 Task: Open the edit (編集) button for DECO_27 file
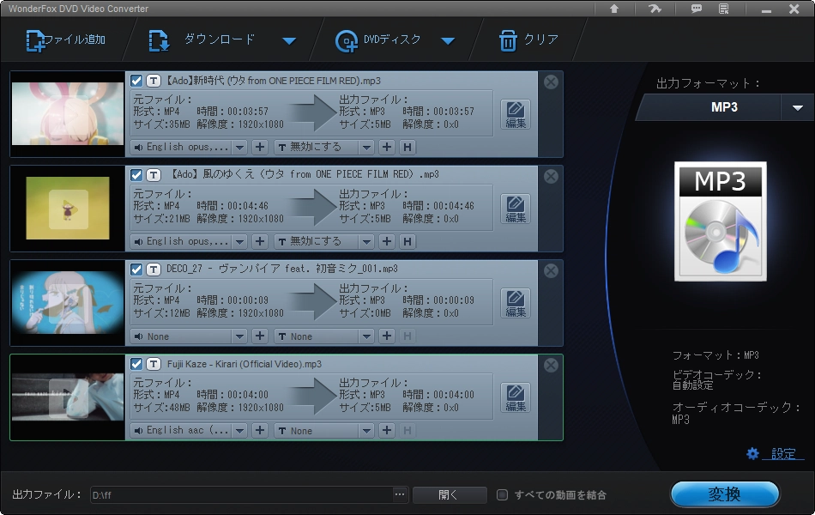(516, 303)
